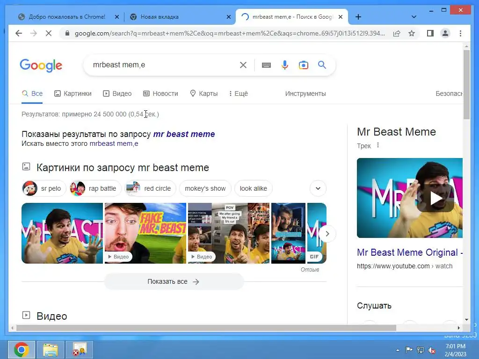Advance image carousel with right arrow
479x359 pixels.
[327, 234]
